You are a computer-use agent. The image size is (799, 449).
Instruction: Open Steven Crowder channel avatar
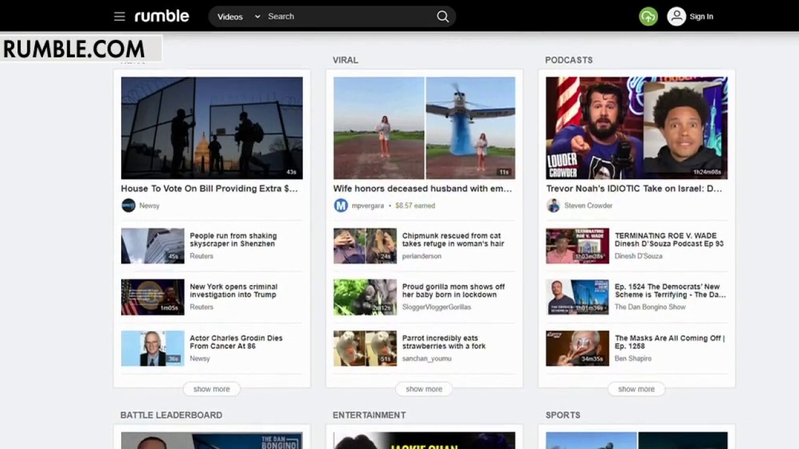[553, 206]
